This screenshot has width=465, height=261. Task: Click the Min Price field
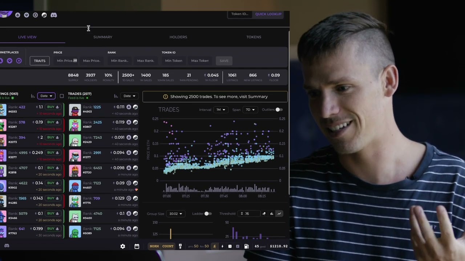[66, 61]
